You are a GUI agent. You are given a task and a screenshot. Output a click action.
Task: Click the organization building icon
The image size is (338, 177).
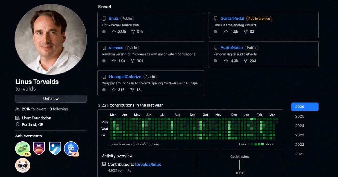point(17,118)
